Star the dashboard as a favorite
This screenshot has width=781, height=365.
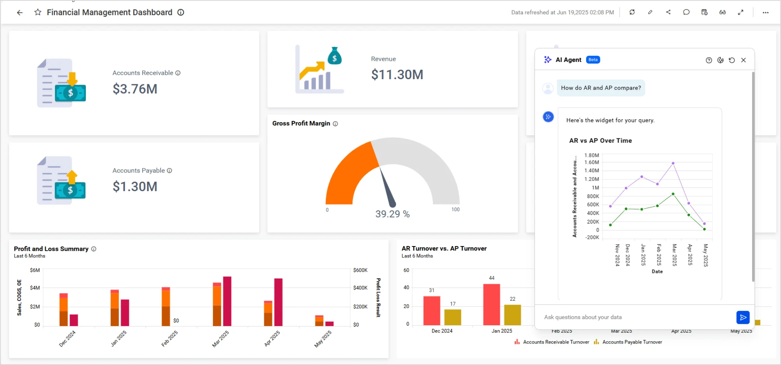[37, 12]
